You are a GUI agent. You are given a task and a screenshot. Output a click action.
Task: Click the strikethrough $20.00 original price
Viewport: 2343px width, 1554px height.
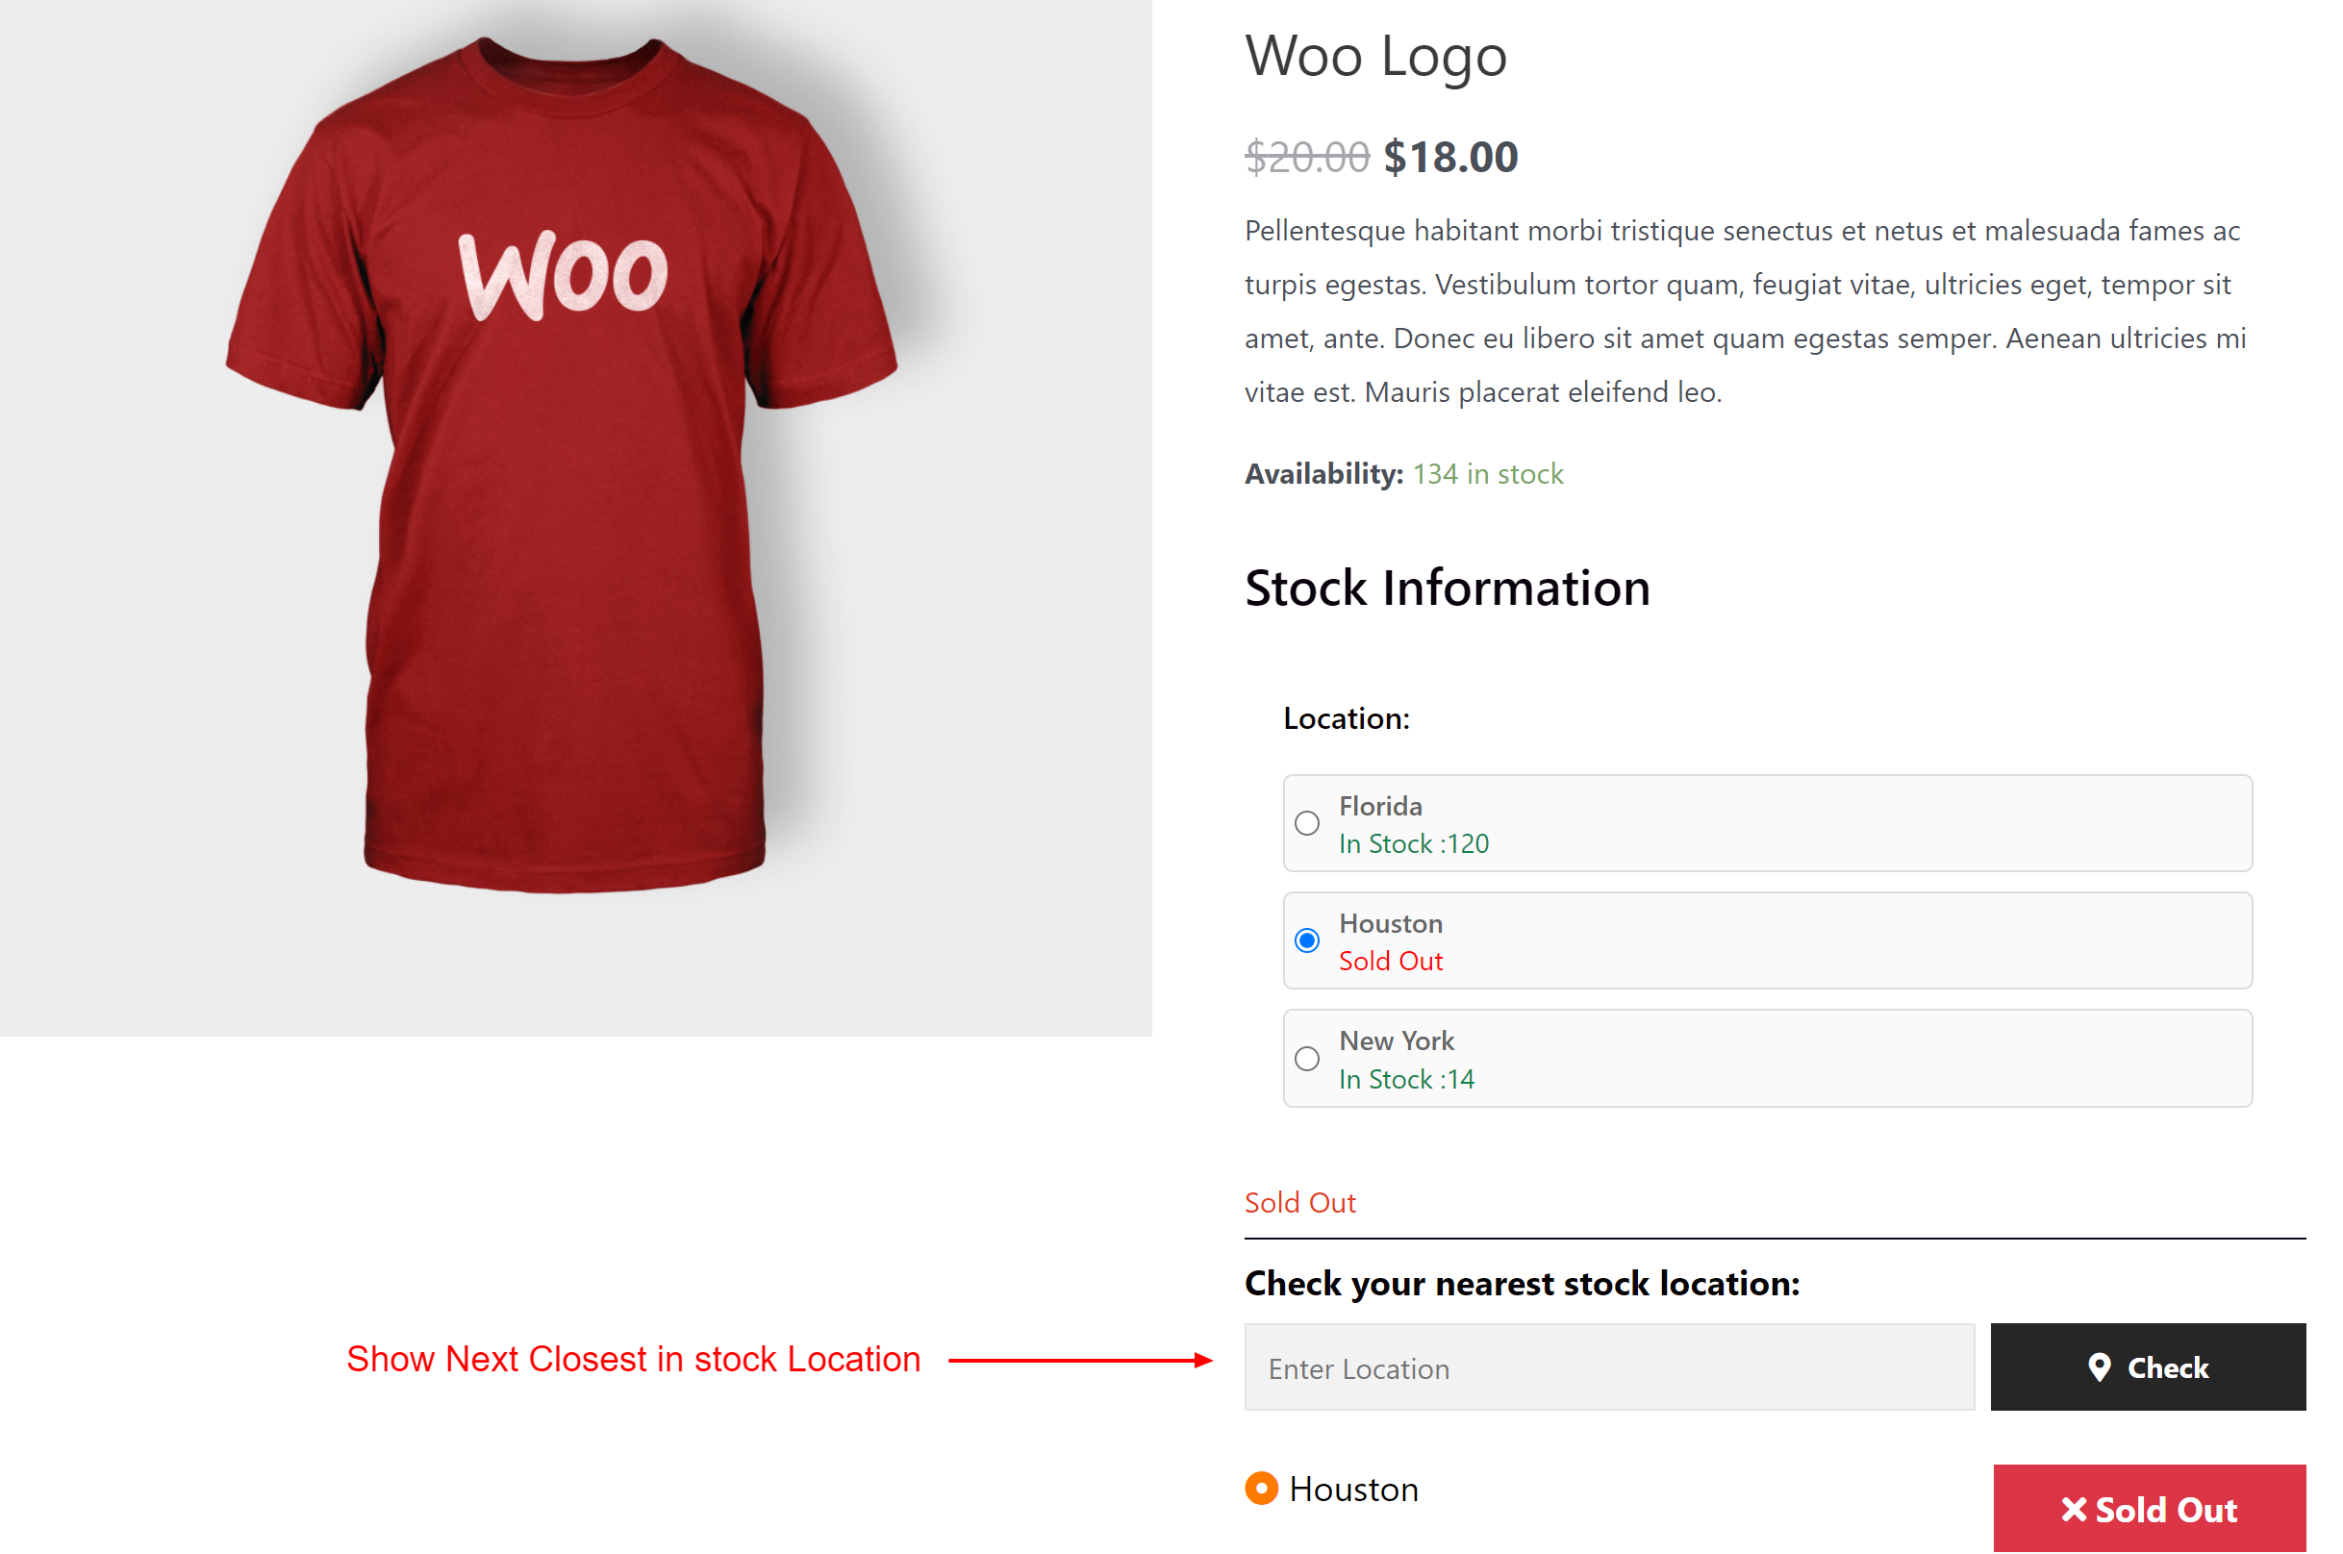tap(1303, 156)
